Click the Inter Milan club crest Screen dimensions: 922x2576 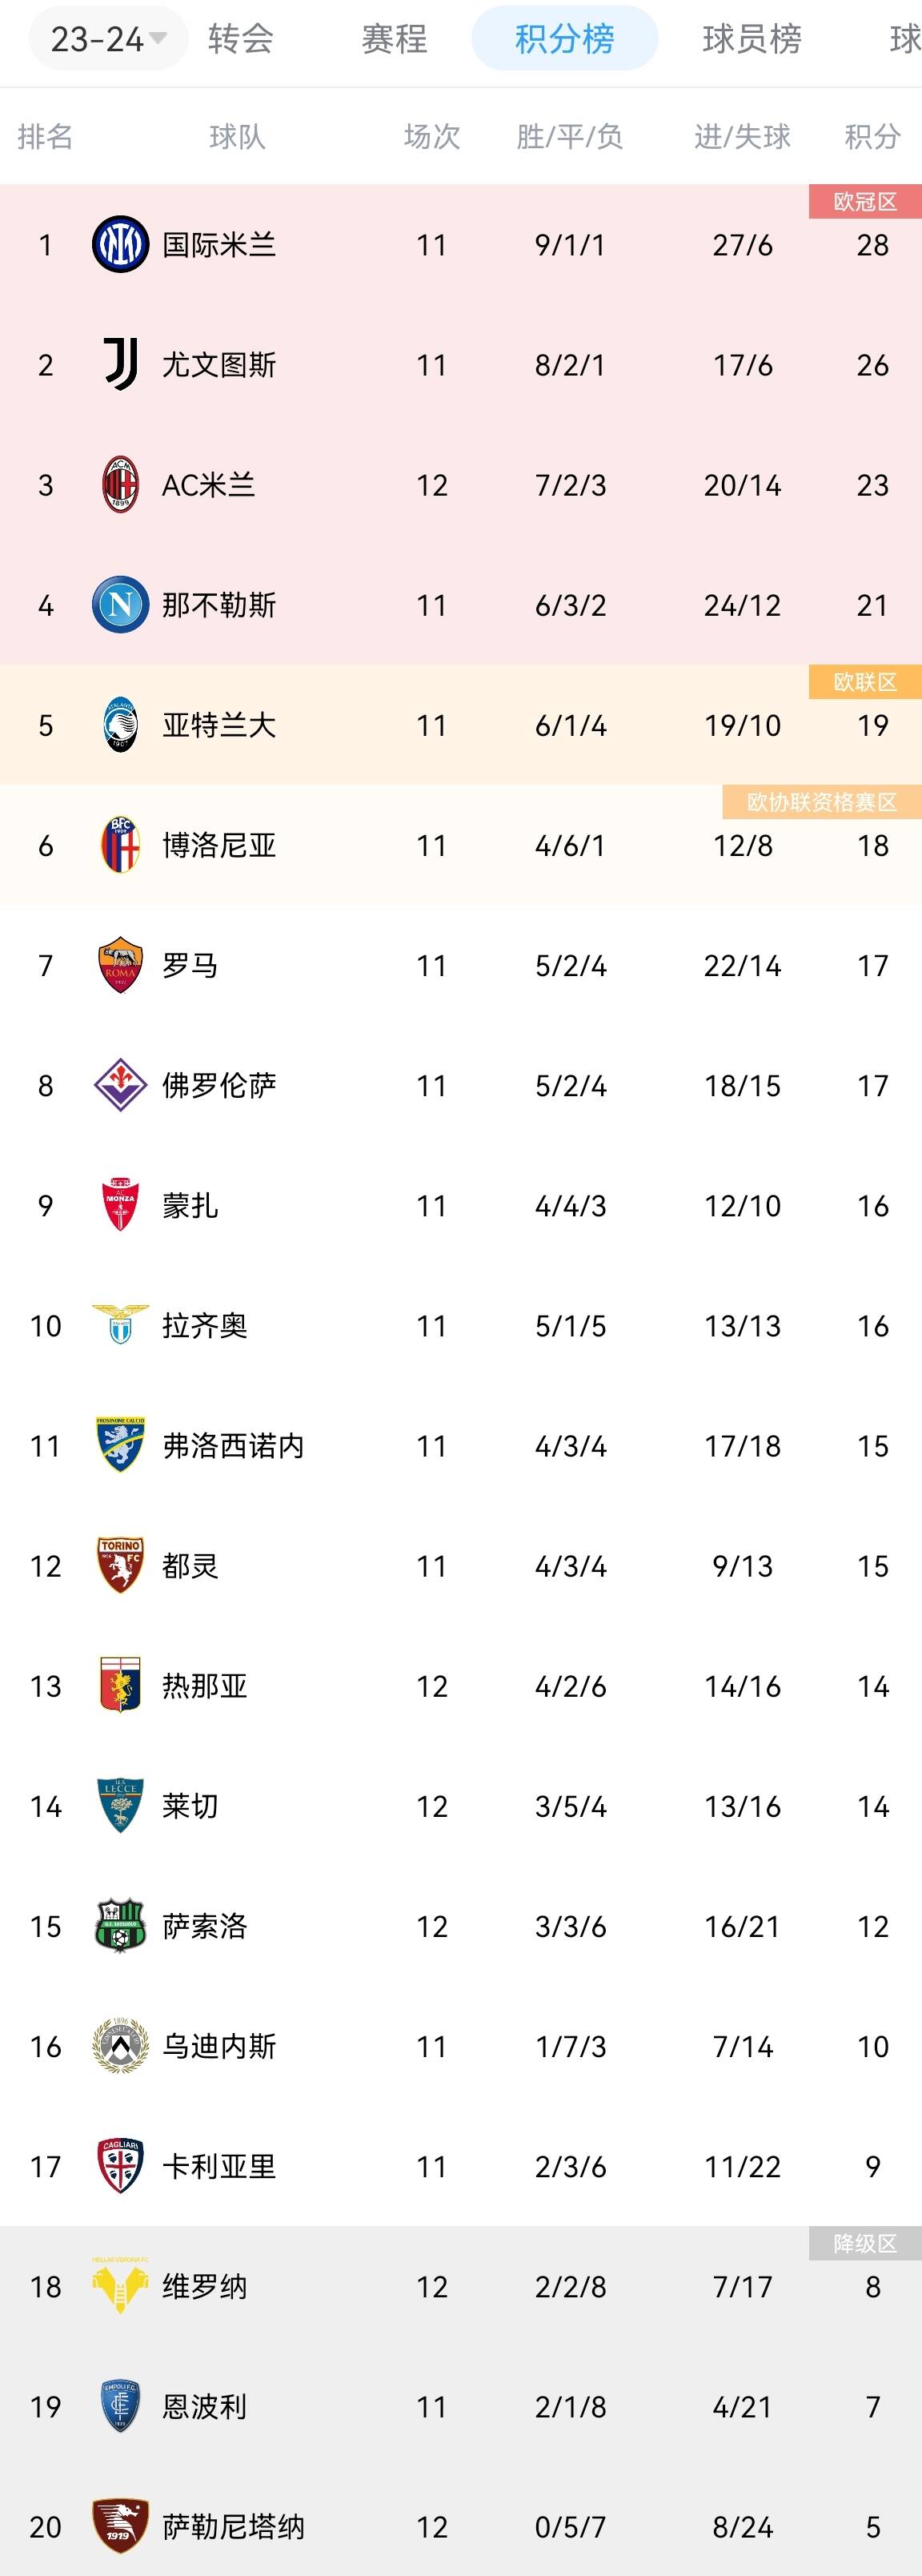(120, 245)
